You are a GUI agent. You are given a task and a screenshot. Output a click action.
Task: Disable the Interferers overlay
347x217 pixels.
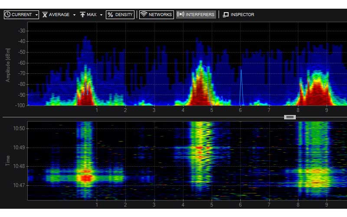pos(196,15)
